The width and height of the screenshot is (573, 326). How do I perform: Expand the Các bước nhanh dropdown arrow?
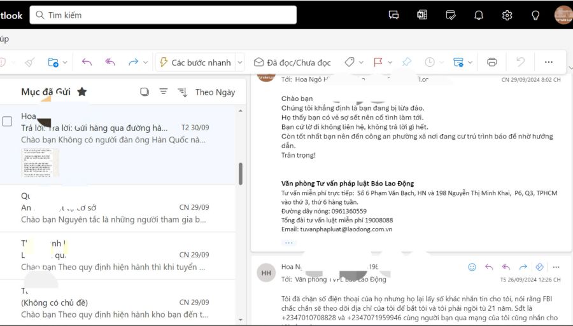point(240,62)
